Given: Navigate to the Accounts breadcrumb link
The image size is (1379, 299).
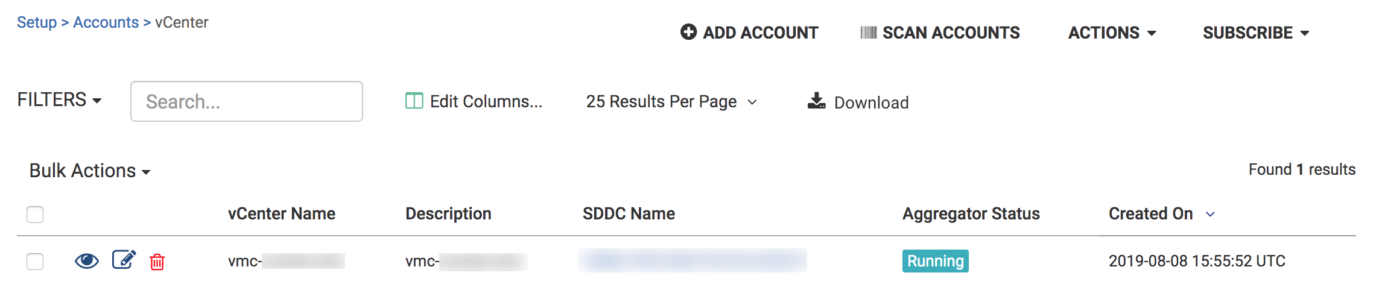Looking at the screenshot, I should point(106,22).
